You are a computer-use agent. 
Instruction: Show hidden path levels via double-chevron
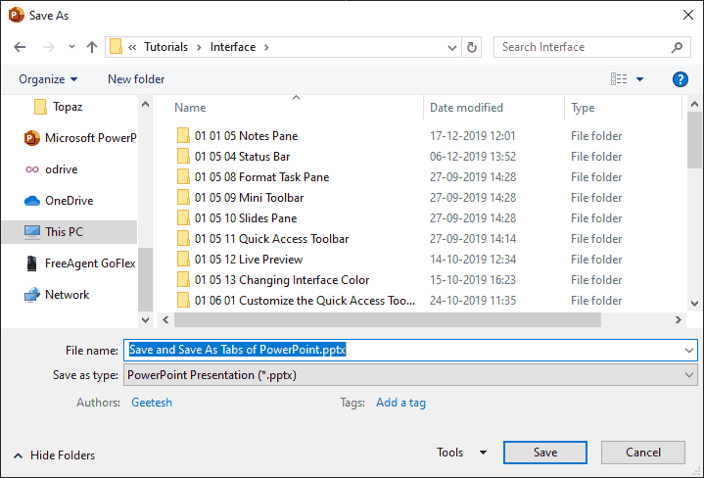coord(132,47)
